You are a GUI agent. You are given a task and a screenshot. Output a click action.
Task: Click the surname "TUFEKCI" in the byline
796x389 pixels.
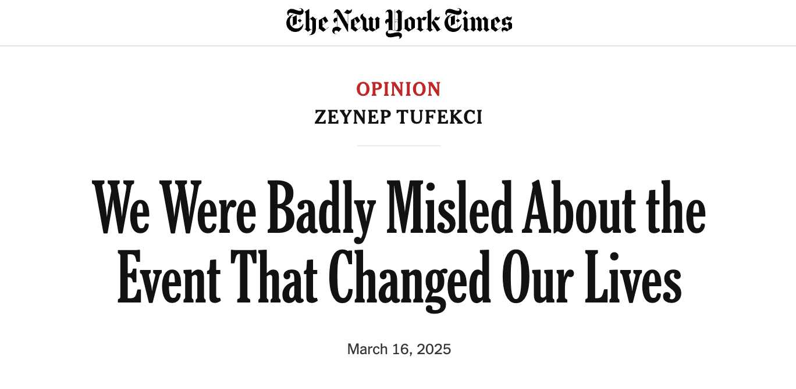click(440, 117)
